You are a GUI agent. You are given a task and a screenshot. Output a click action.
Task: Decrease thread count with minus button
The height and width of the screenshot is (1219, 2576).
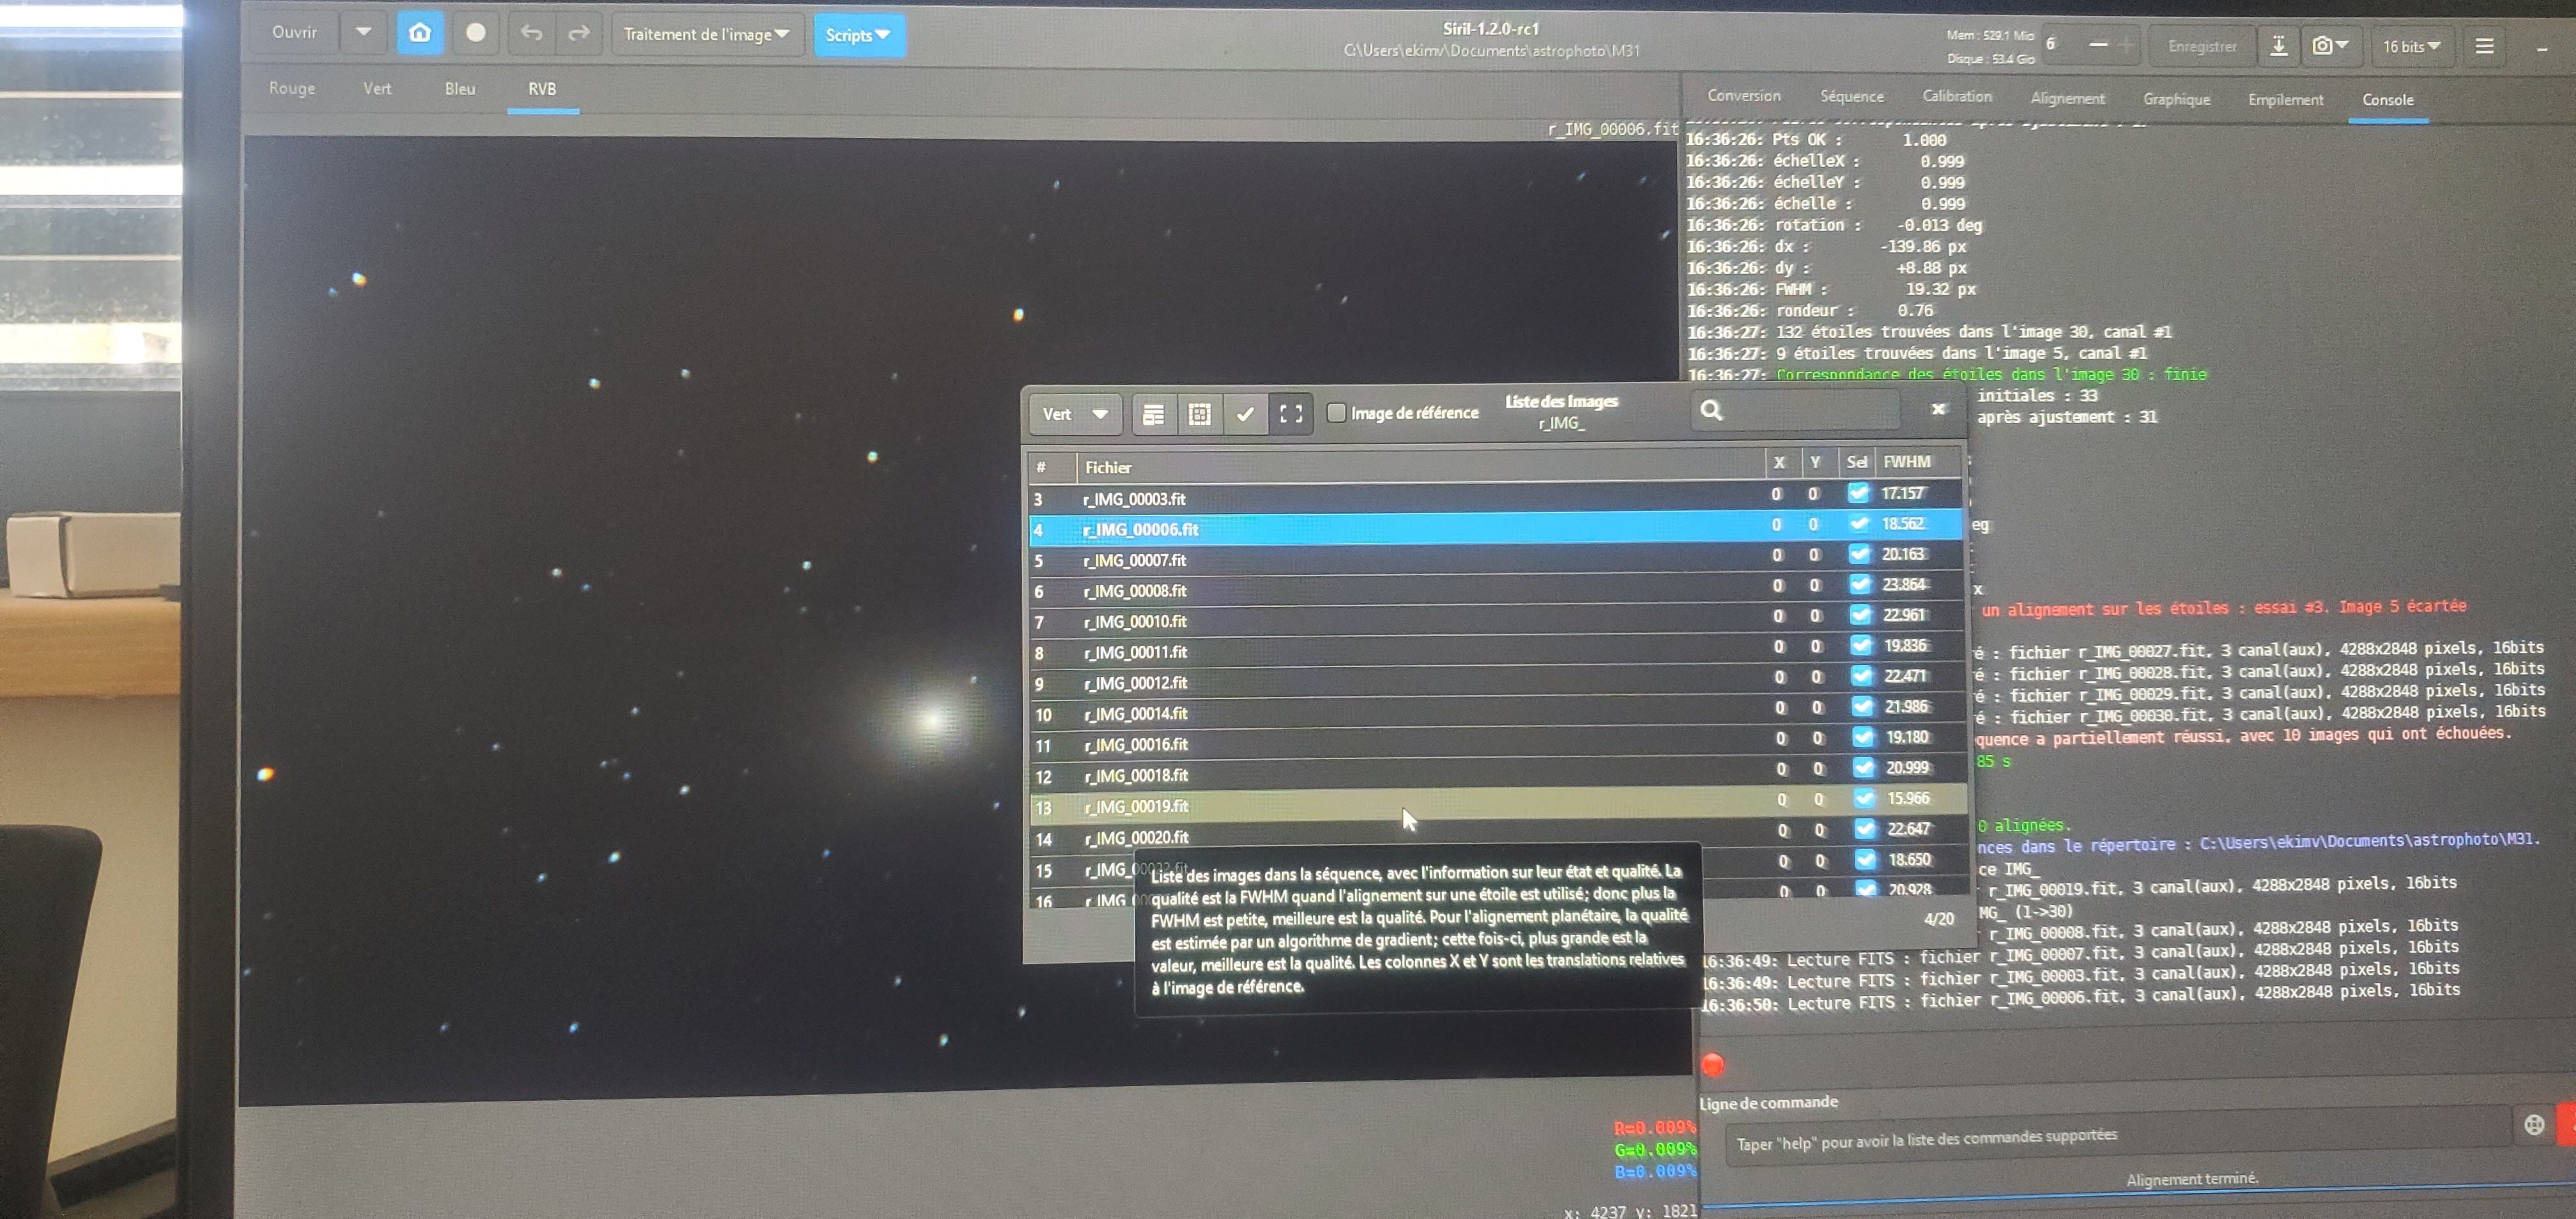(x=2098, y=45)
